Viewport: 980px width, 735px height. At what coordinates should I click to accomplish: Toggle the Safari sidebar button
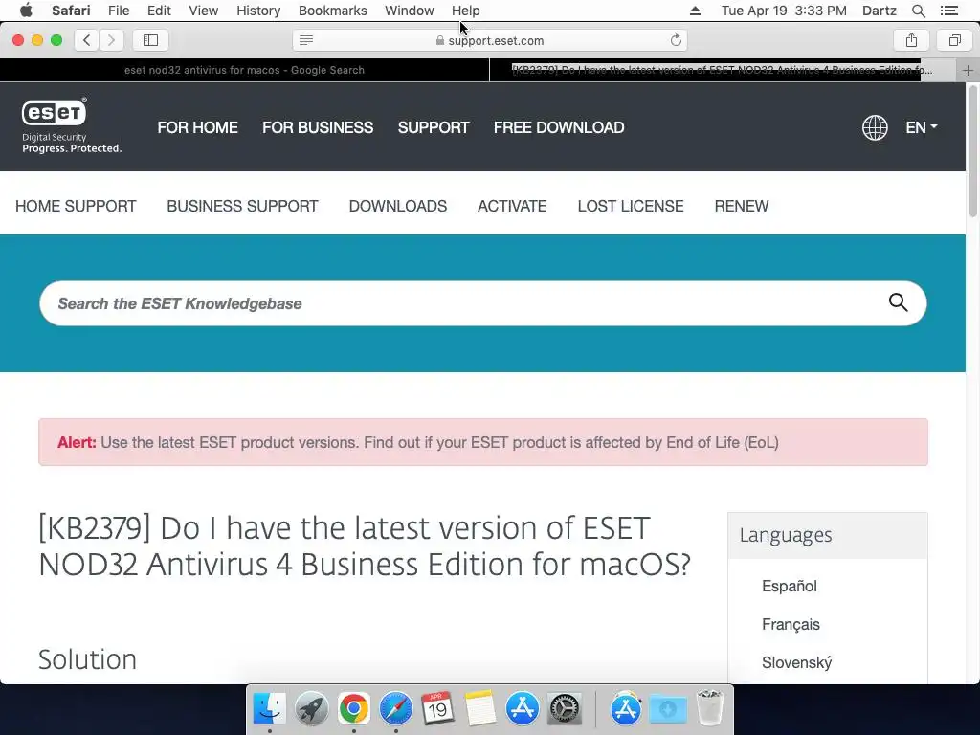tap(150, 40)
